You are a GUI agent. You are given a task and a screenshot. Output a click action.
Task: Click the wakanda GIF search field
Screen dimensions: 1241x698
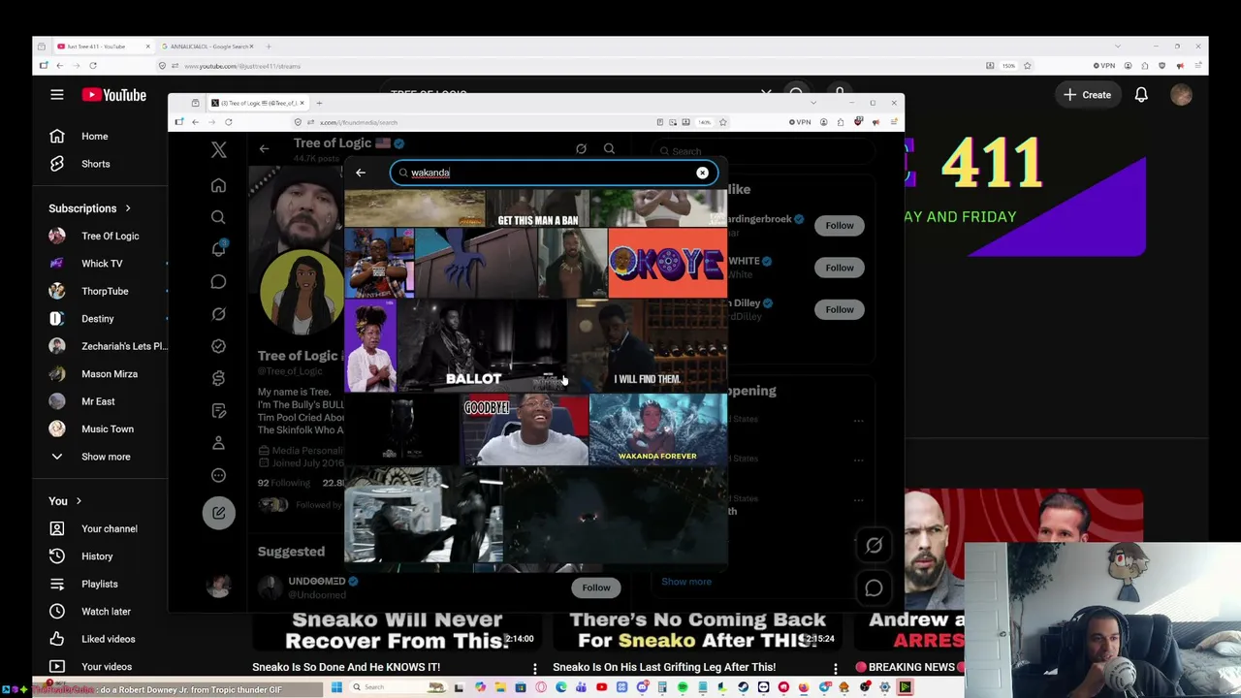[x=554, y=173]
